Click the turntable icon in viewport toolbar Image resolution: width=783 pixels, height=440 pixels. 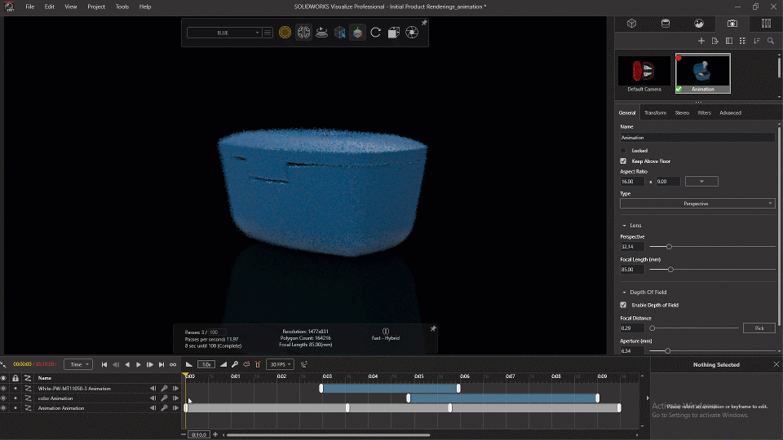(x=321, y=33)
